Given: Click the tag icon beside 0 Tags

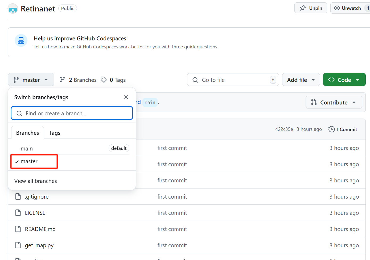Looking at the screenshot, I should tap(104, 79).
